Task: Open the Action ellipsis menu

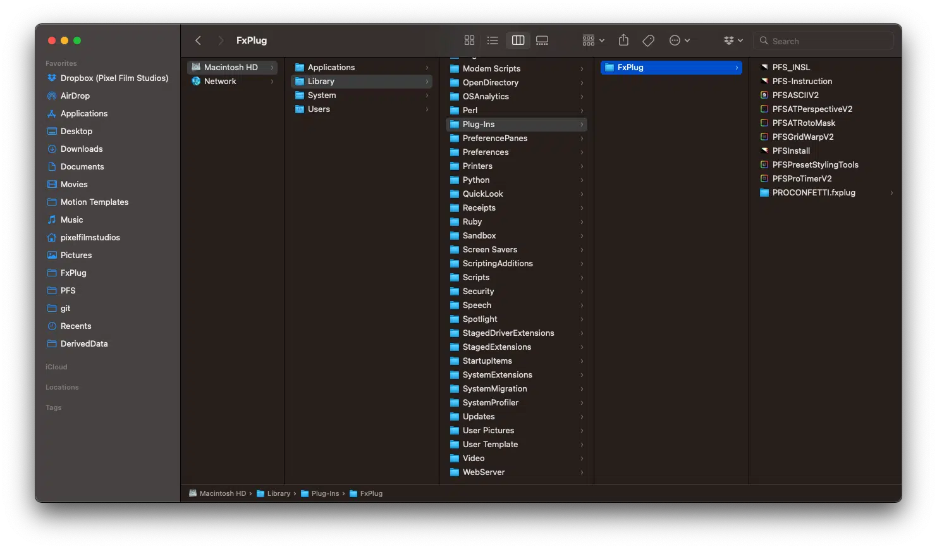Action: [x=680, y=40]
